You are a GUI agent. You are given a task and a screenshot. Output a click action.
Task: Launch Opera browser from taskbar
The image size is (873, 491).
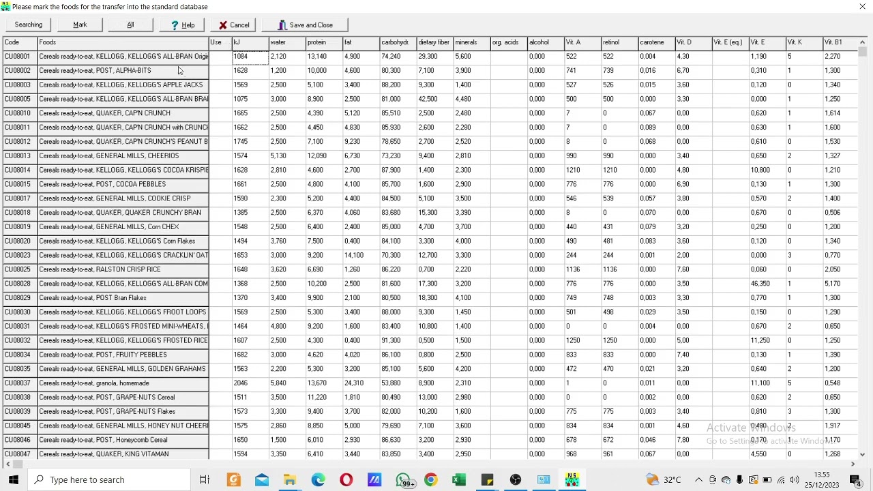tap(346, 479)
